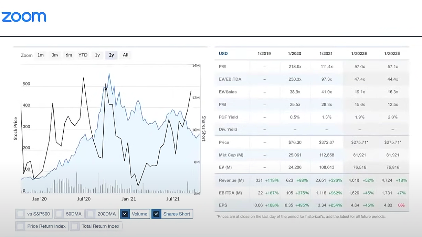422x237 pixels.
Task: Click the Zoom logo
Action: point(24,17)
